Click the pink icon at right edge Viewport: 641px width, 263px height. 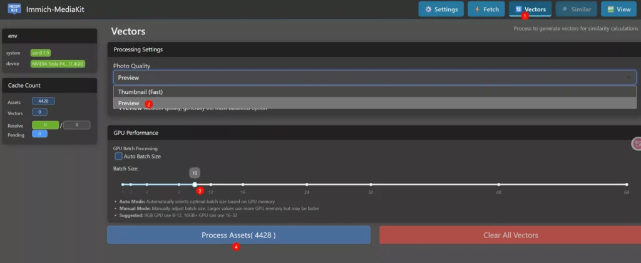coord(637,143)
